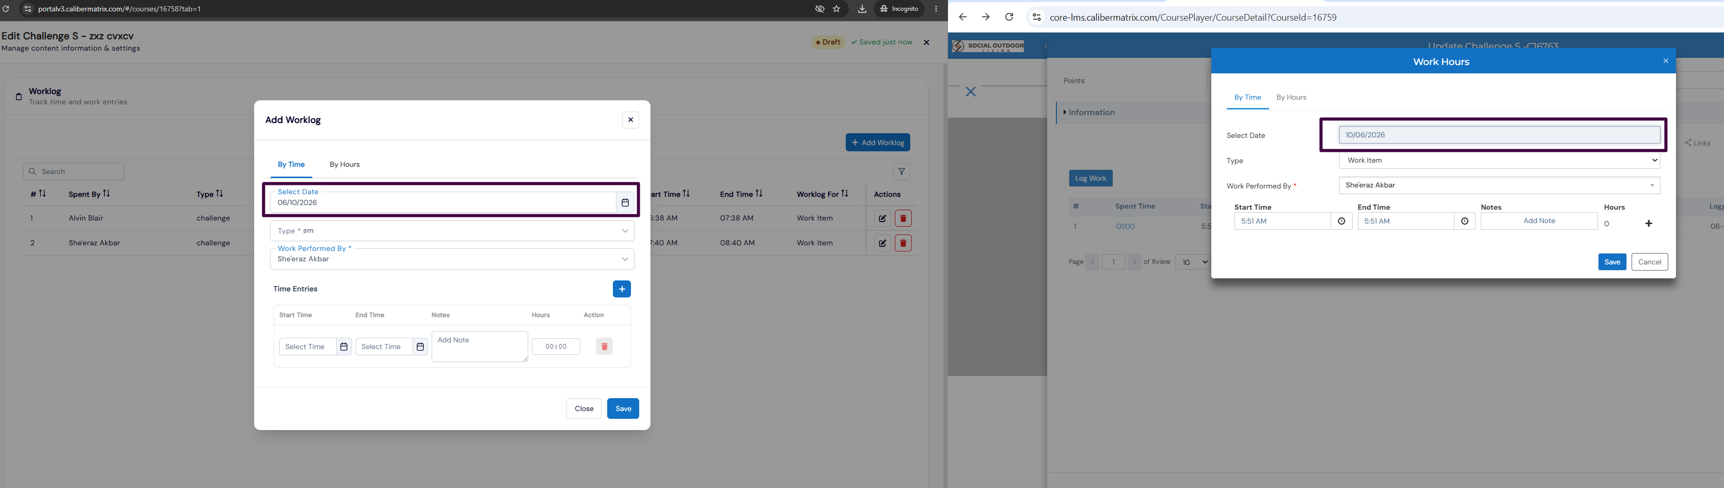The image size is (1724, 488).
Task: Open the 01:00 spent time link
Action: point(1125,227)
